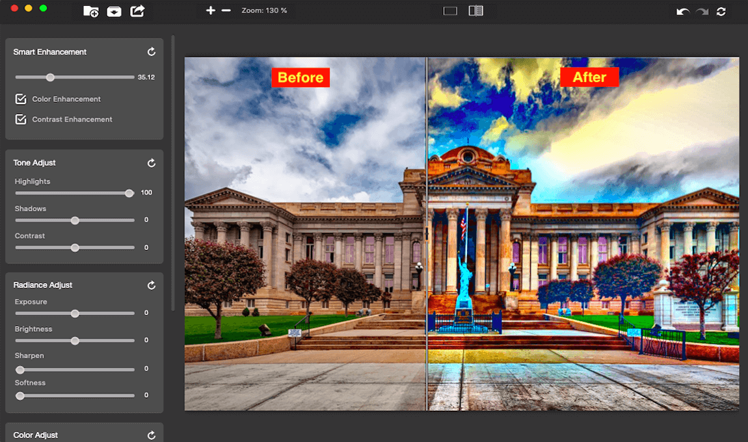The height and width of the screenshot is (442, 748).
Task: Reset the Tone Adjust panel
Action: pos(151,163)
